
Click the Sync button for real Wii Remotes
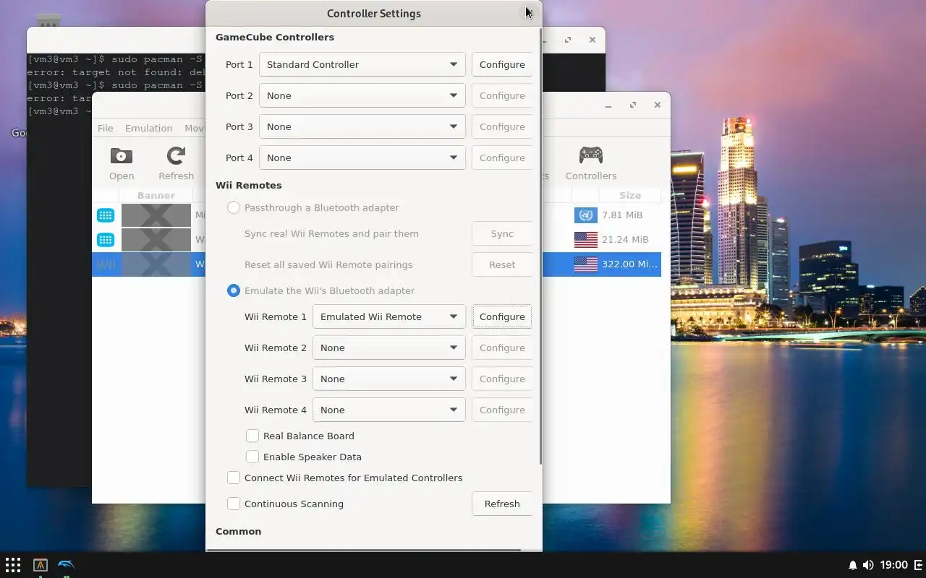pyautogui.click(x=502, y=233)
